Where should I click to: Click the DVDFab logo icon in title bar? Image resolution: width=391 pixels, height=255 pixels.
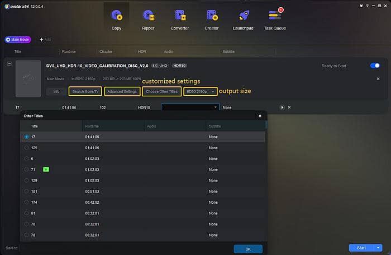click(7, 7)
